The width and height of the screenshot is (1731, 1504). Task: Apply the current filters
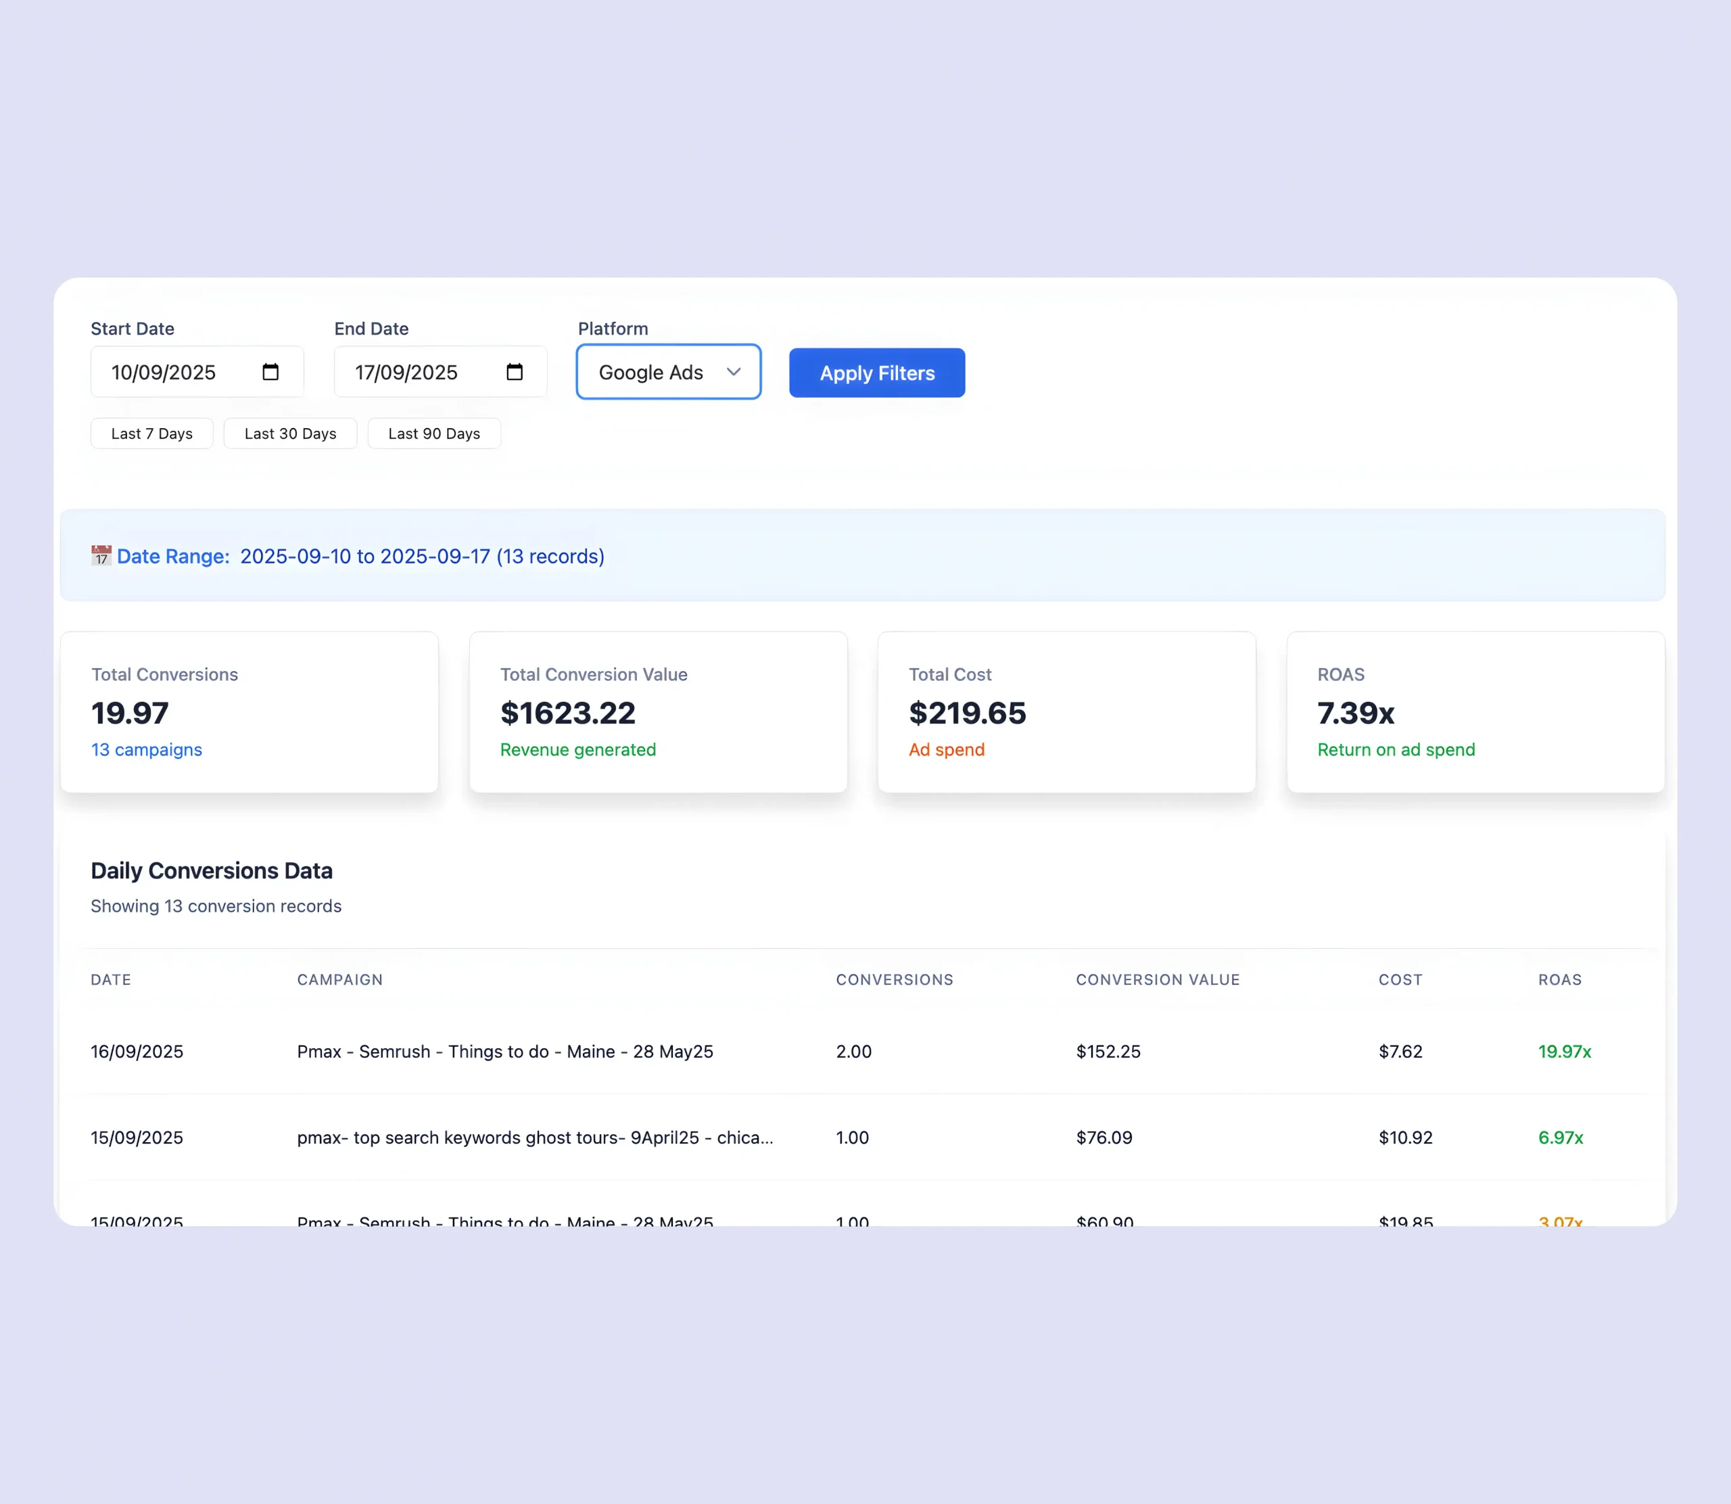(x=876, y=373)
